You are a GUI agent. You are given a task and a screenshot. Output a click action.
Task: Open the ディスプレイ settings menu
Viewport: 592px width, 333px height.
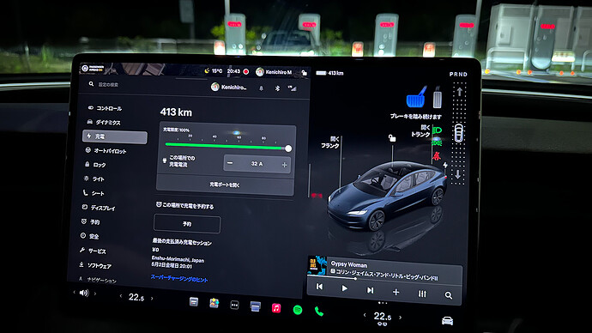tap(99, 208)
